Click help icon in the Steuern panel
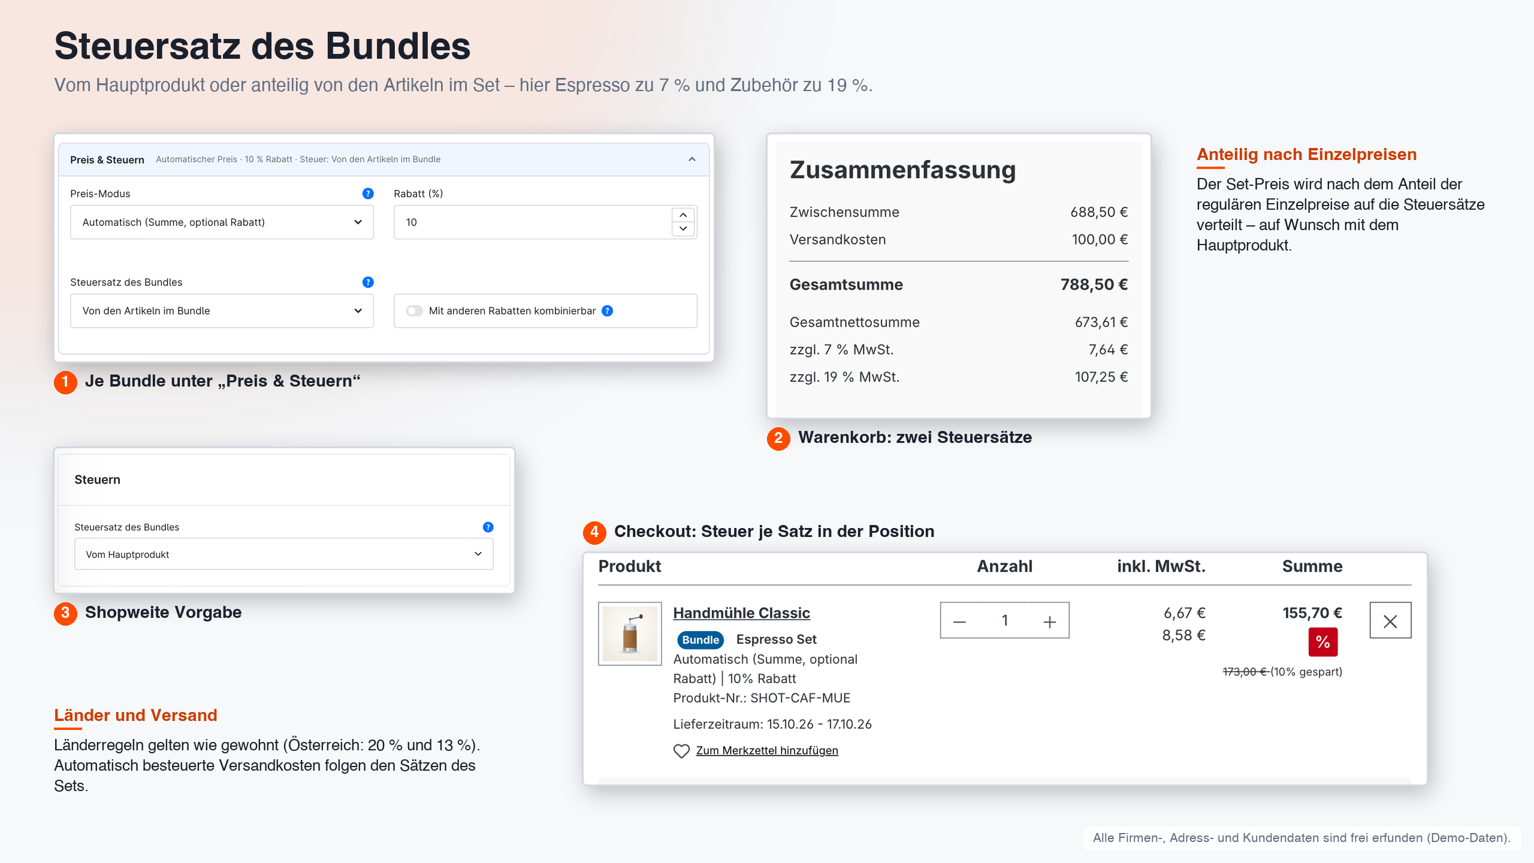This screenshot has width=1534, height=863. [x=488, y=527]
